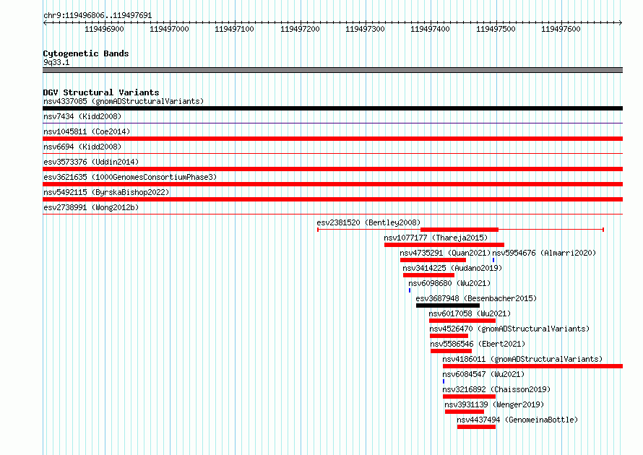Screen dimensions: 643x455
Task: Click ruler position 119497000
Action: click(169, 29)
